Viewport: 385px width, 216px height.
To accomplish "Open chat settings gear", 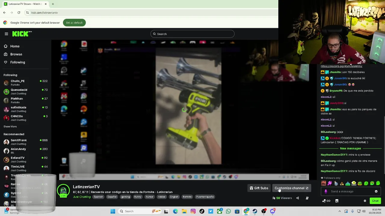I will coord(365,201).
